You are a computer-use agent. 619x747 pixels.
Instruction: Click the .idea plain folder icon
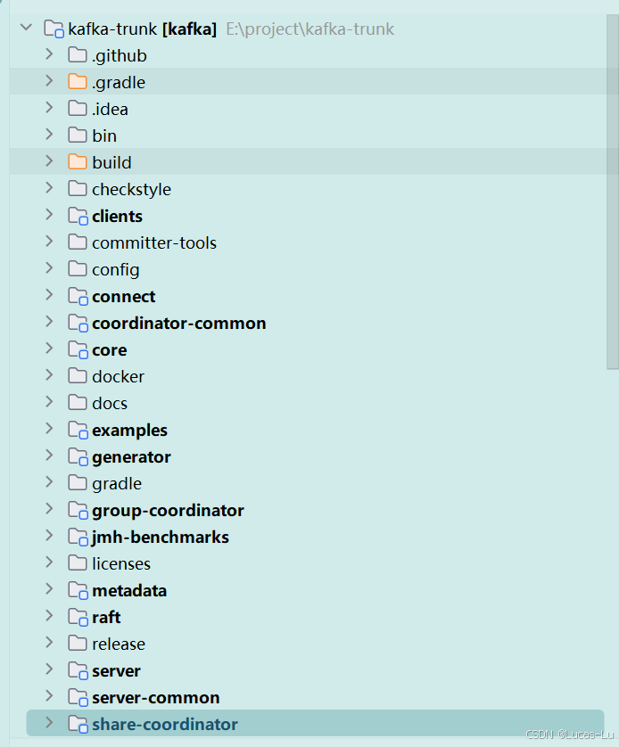(x=78, y=108)
